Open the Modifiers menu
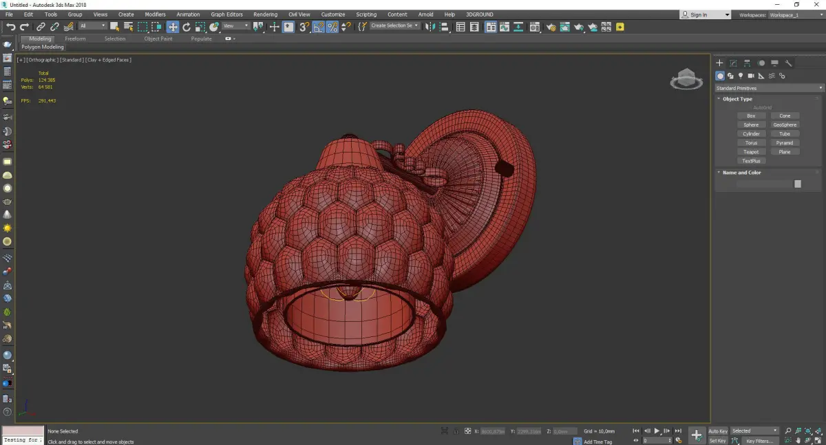The height and width of the screenshot is (445, 826). click(155, 14)
